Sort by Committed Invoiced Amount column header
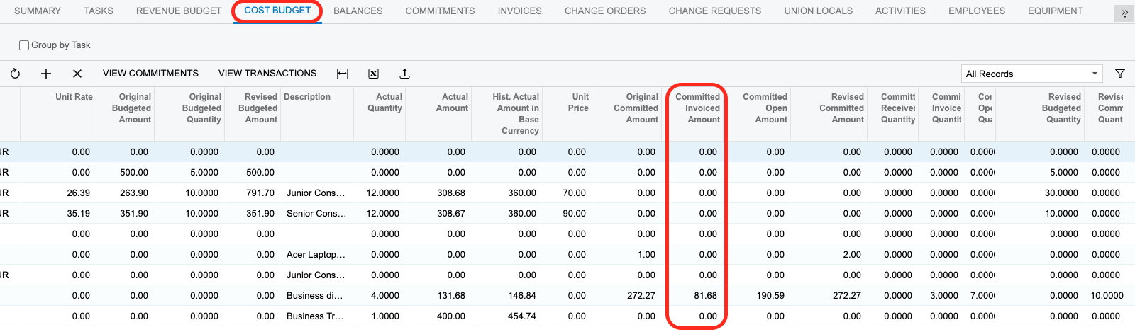1135x332 pixels. (x=697, y=108)
